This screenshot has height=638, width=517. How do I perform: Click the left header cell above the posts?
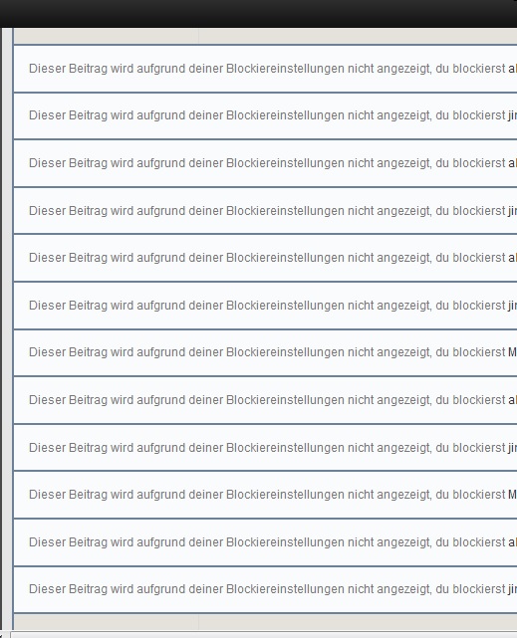(x=107, y=36)
